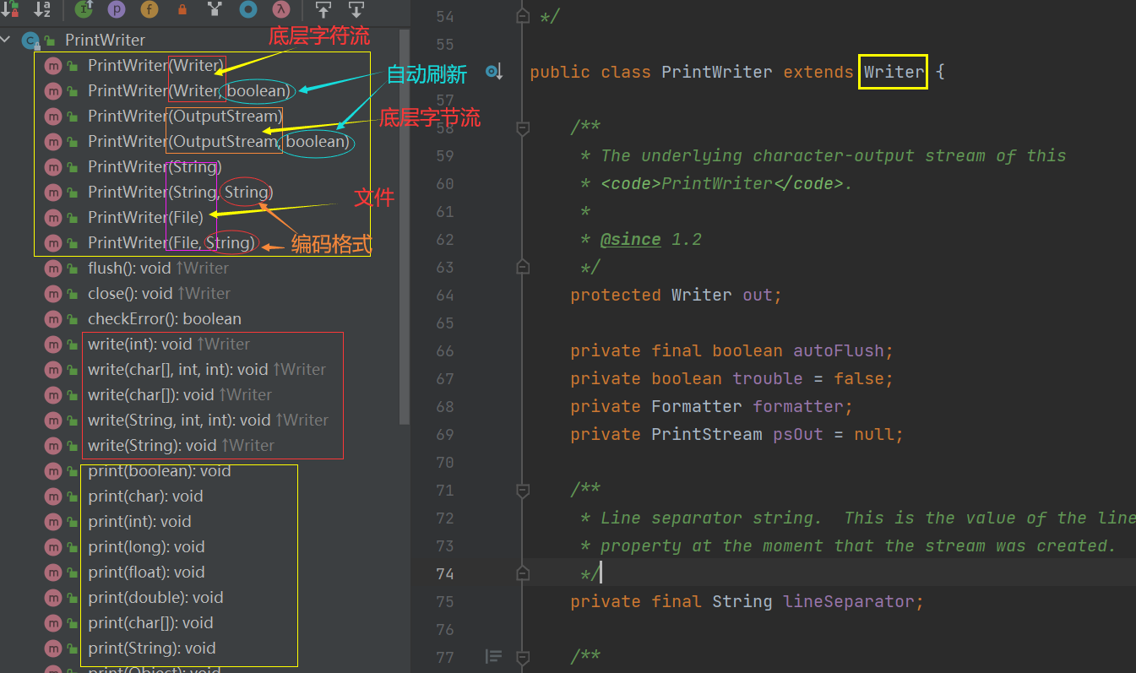
Task: Select print(double): void in structure tree
Action: pyautogui.click(x=155, y=597)
